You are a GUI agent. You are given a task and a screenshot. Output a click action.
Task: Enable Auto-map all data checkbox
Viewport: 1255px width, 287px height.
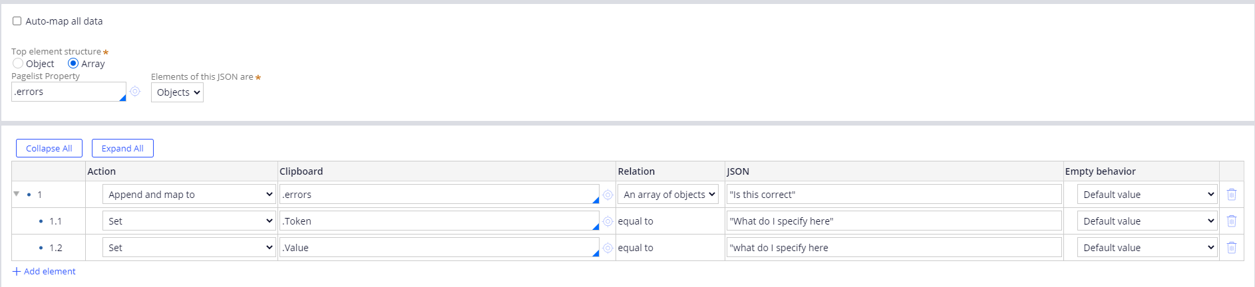pyautogui.click(x=17, y=21)
